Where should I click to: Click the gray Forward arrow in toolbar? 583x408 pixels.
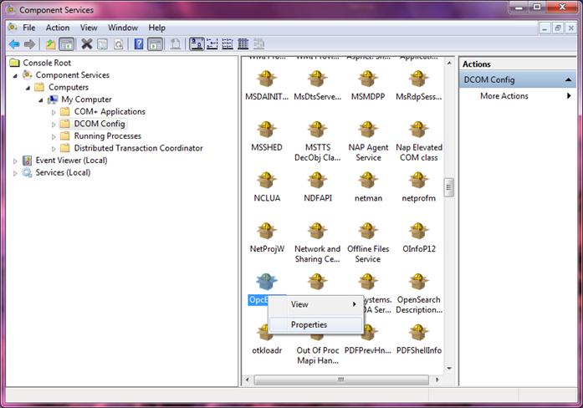(29, 44)
